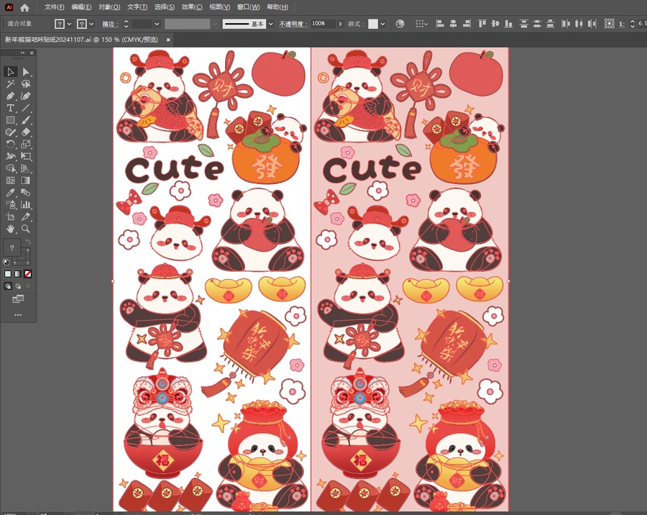Select the Symbol Sprayer tool
Screen dimensions: 647x515
pos(10,204)
